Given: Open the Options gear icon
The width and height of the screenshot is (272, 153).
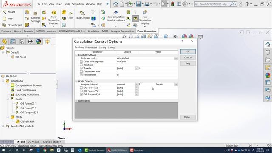Looking at the screenshot, I should click(185, 4).
